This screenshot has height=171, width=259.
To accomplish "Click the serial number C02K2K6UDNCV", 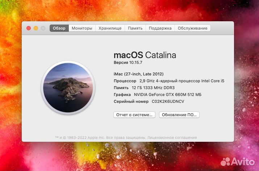I will [168, 101].
